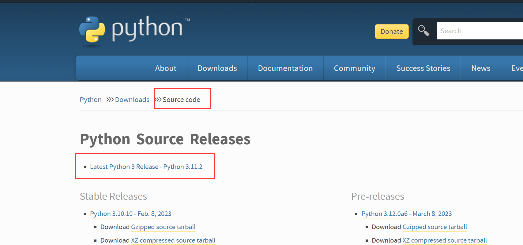Open Python 3.10.10 release link
Screen dimensions: 523x245
coord(131,214)
